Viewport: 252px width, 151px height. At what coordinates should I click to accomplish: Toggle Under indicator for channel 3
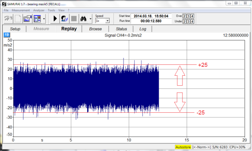point(188,21)
